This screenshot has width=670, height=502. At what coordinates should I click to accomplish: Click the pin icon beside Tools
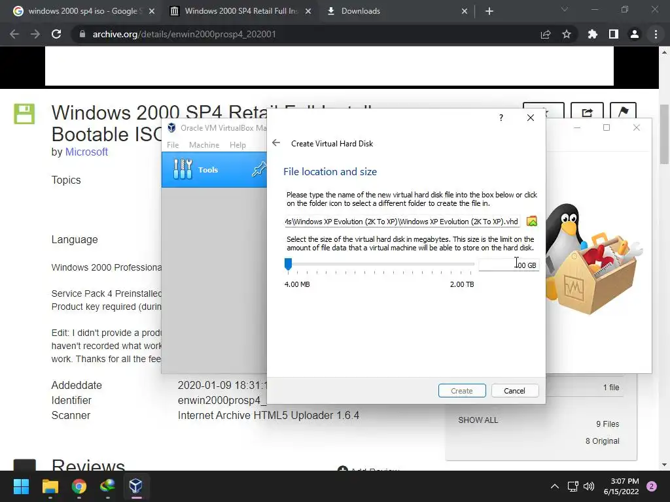pos(258,169)
